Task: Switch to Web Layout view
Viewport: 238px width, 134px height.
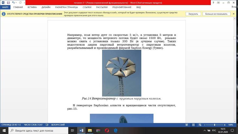Action: 200,125
